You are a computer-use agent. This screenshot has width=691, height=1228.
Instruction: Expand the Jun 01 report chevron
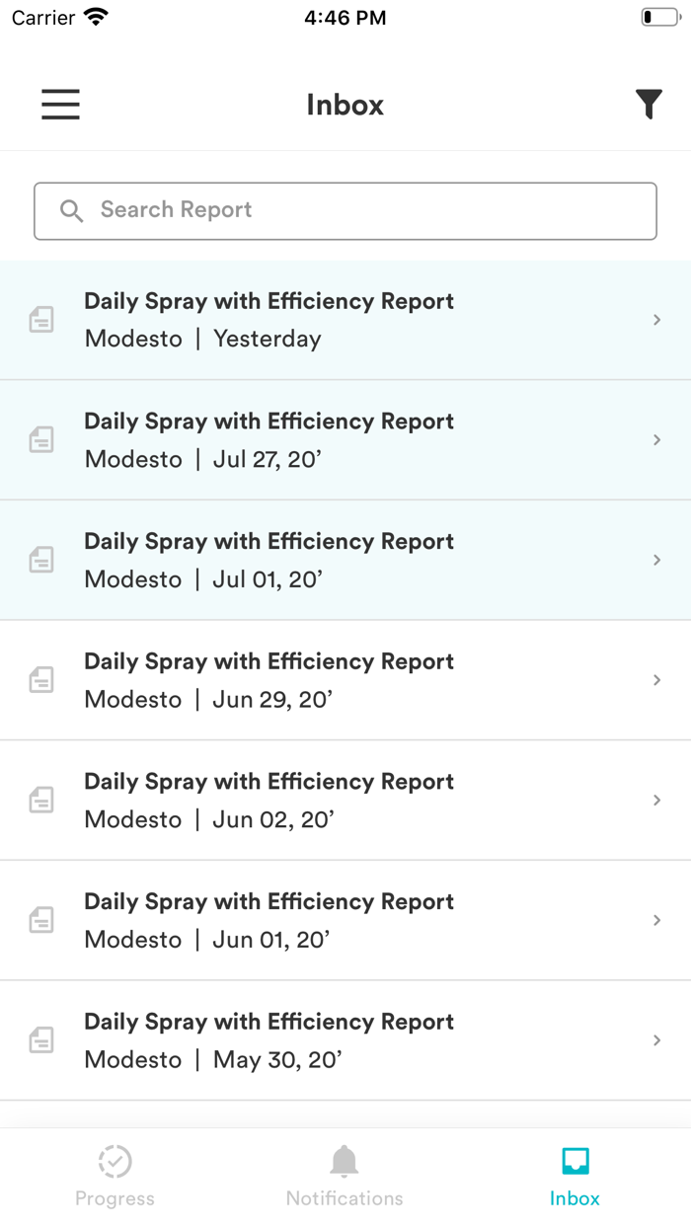point(656,920)
